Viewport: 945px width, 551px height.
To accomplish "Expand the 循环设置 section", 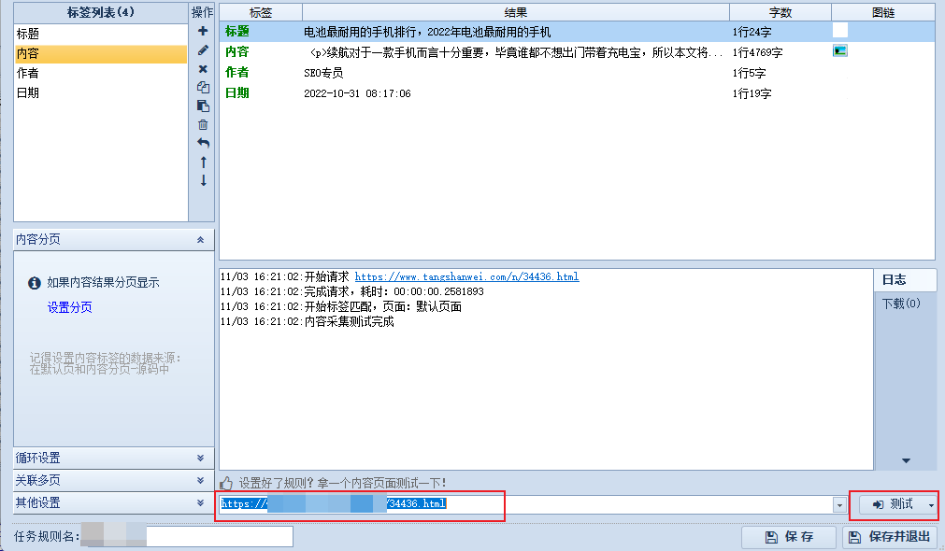I will coord(200,458).
